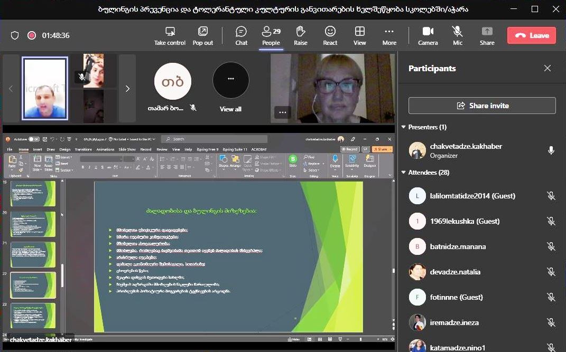Go to previous participant video page

(11, 89)
